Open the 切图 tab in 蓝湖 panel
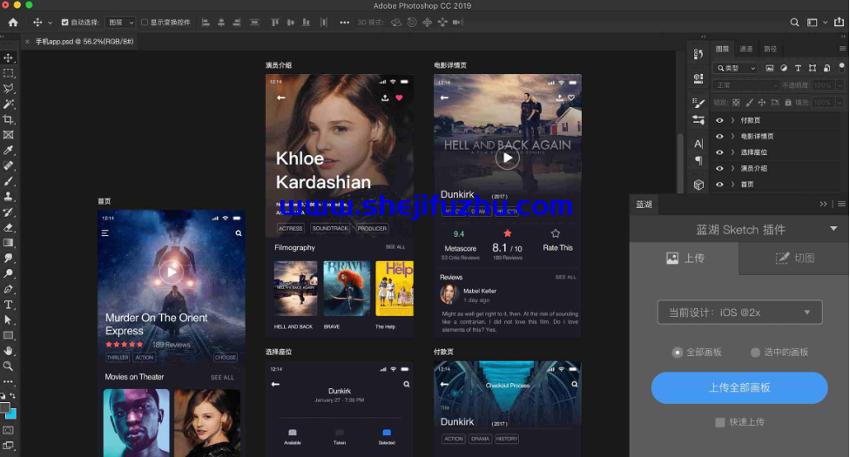The width and height of the screenshot is (850, 457). [794, 258]
